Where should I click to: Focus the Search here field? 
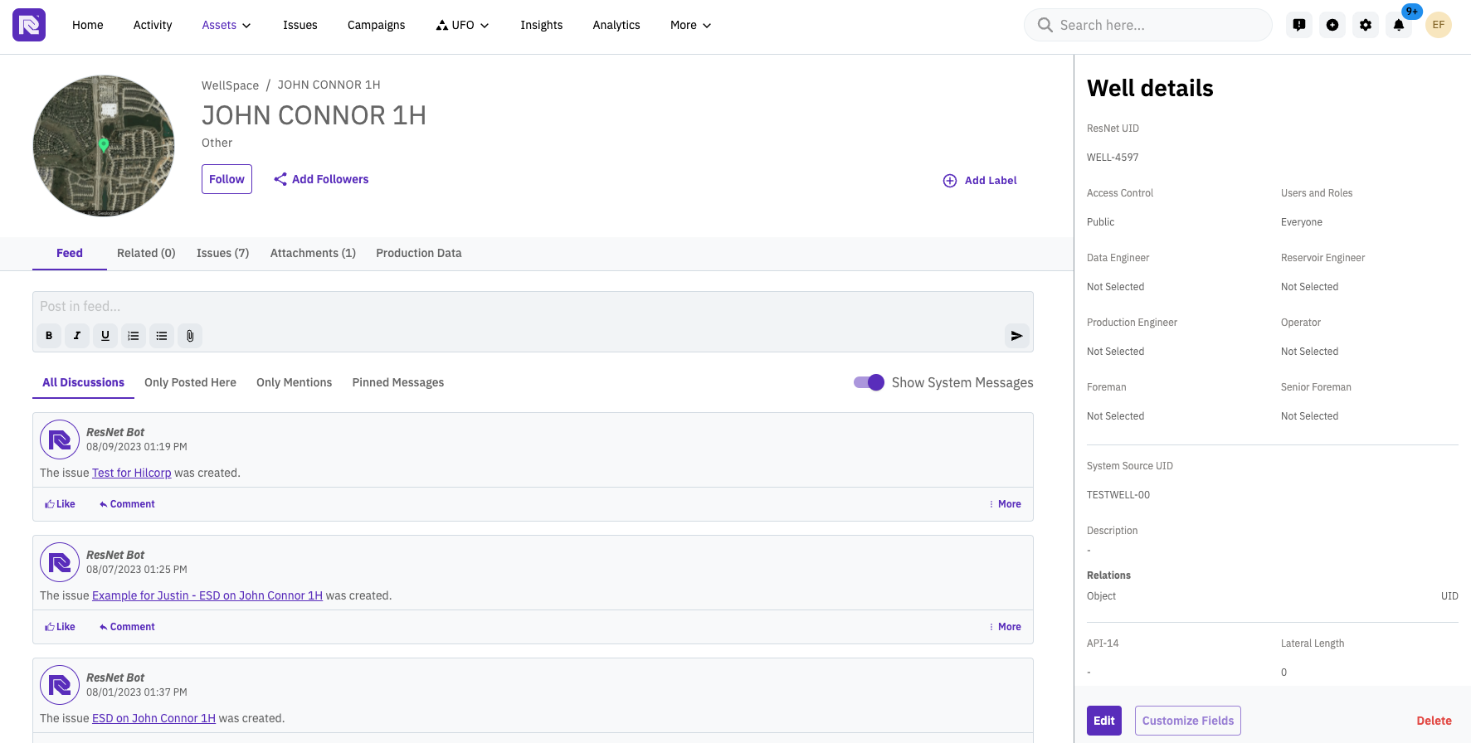pos(1148,25)
